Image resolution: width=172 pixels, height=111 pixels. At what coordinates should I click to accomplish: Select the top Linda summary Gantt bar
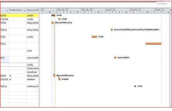(53, 15)
